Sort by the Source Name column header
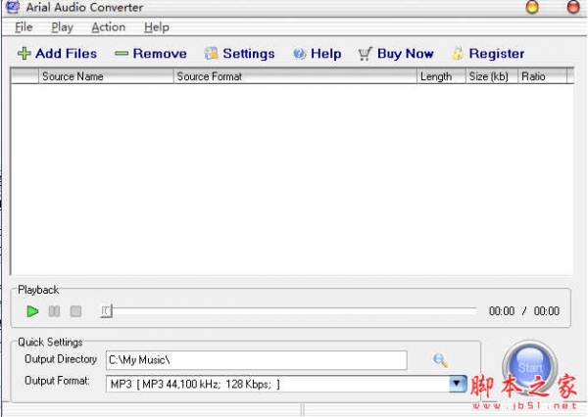The height and width of the screenshot is (417, 588). (106, 76)
